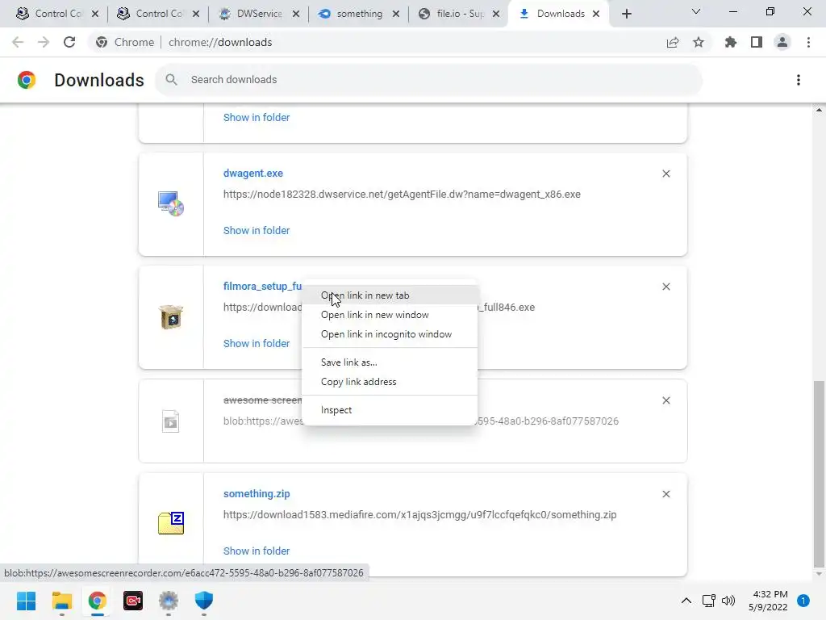
Task: Open something.zip file name link
Action: (257, 493)
